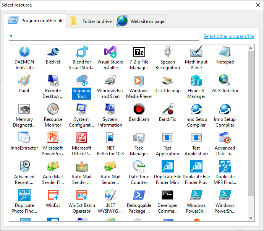Screen dimensions: 264x231
Task: Click the scrollbar down arrow
Action: pos(251,218)
